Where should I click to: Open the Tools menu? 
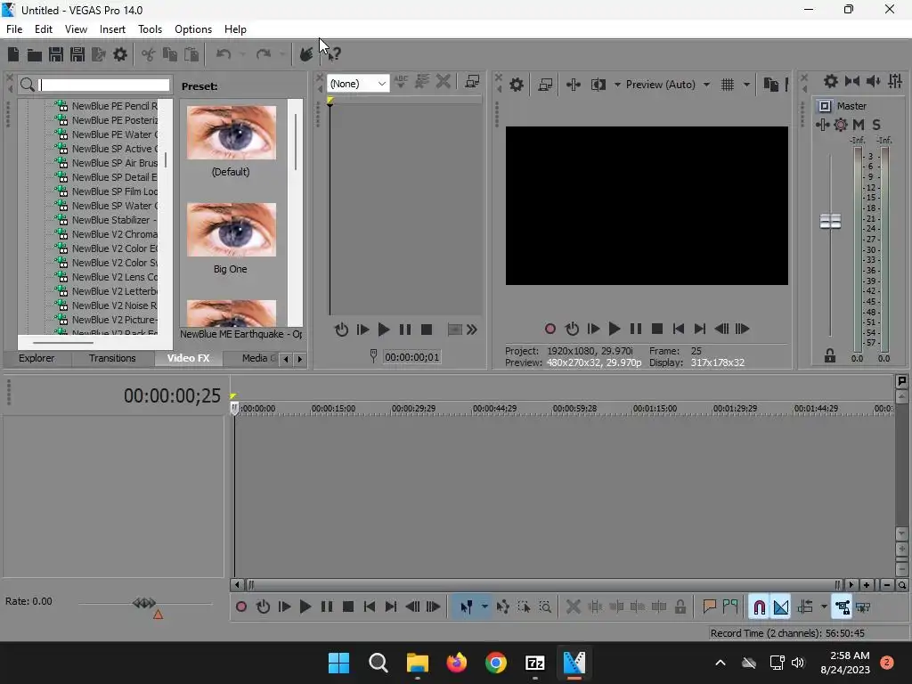[x=150, y=29]
